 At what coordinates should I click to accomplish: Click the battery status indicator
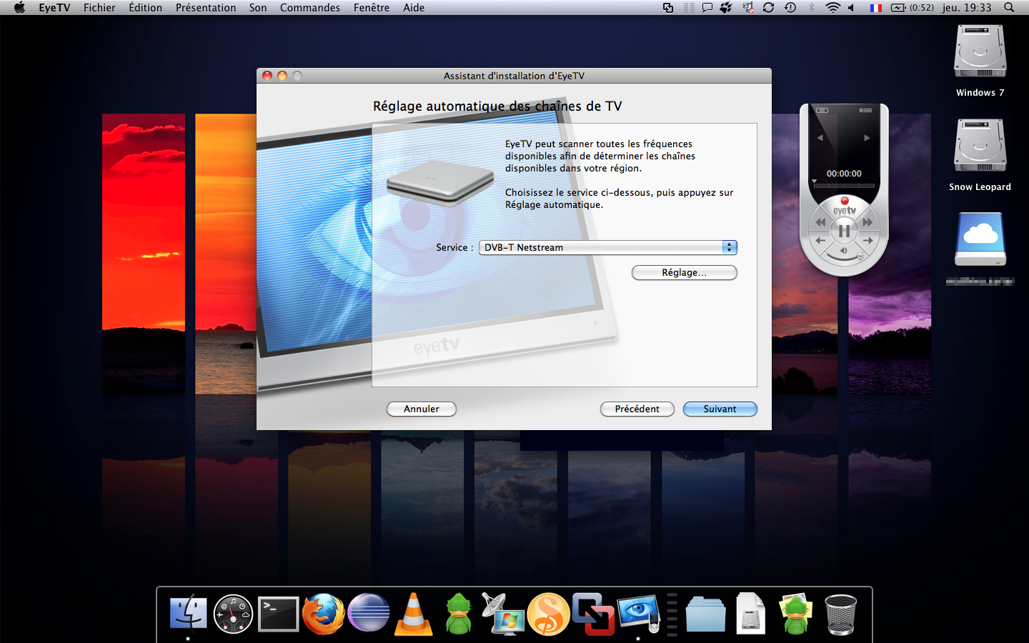click(913, 7)
